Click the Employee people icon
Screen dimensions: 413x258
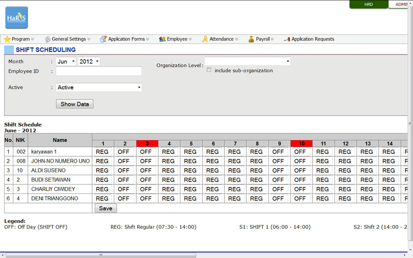coord(162,39)
